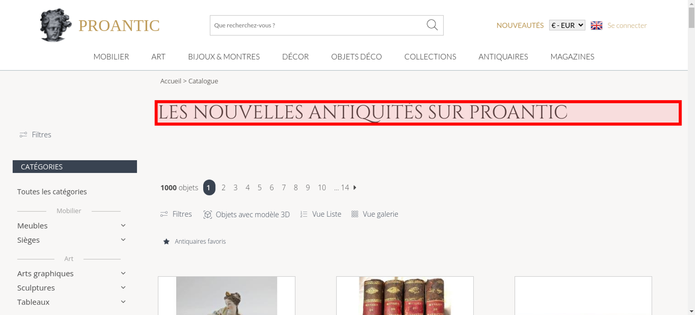The width and height of the screenshot is (695, 315).
Task: Switch language via the UK flag icon
Action: pyautogui.click(x=596, y=25)
